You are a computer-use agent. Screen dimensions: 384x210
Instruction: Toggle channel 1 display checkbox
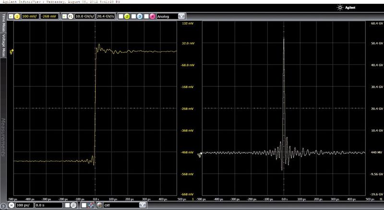[11, 16]
